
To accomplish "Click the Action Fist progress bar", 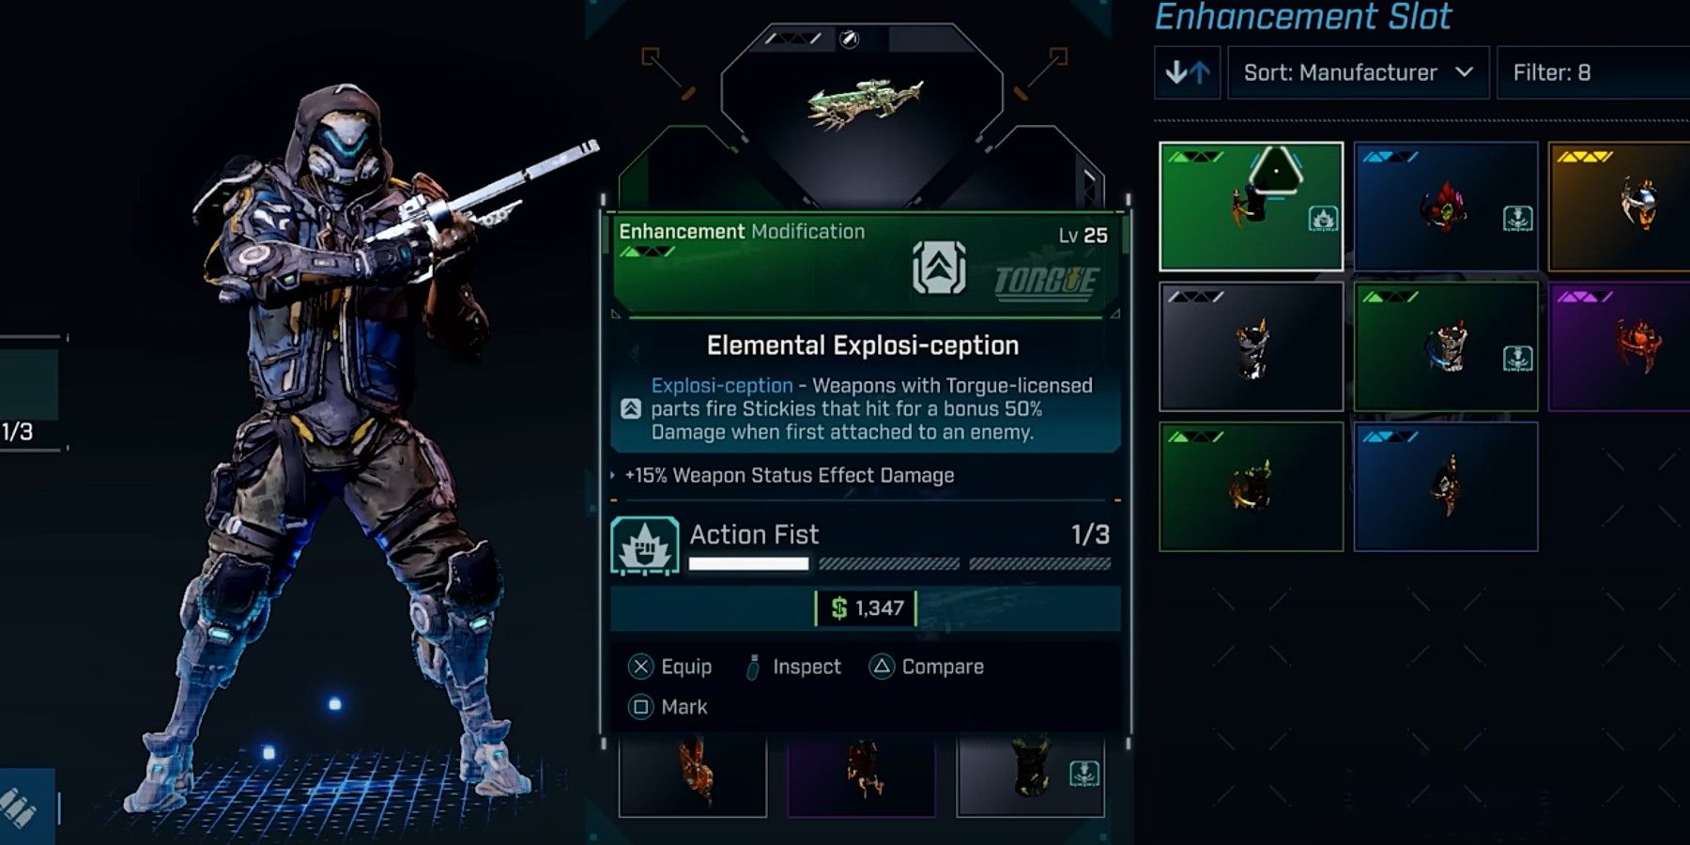I will point(899,563).
